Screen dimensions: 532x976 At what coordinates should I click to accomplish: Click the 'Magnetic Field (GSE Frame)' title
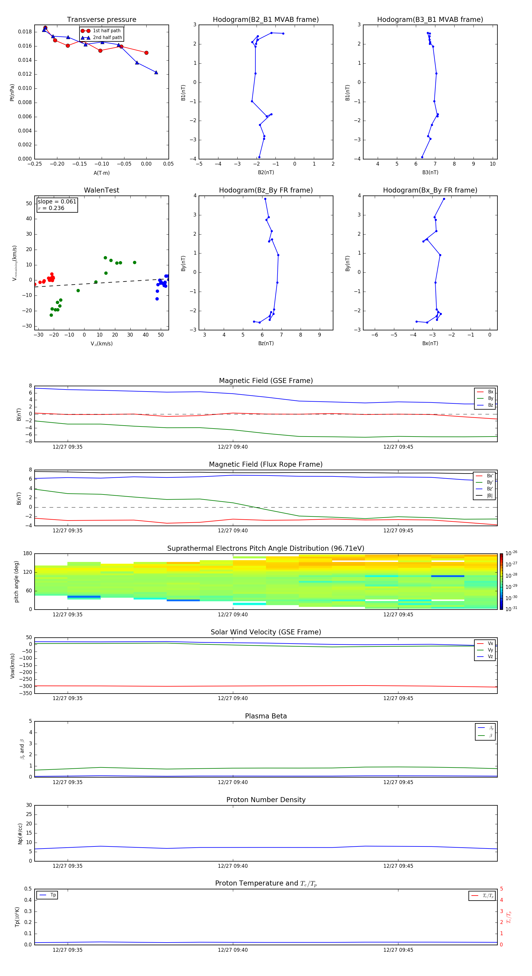coord(266,381)
